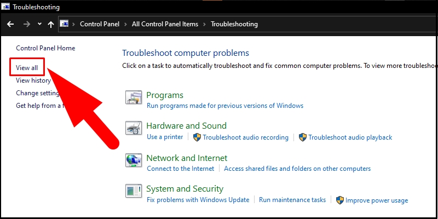Click the Programs category icon
Screen dimensions: 438x219
tap(134, 97)
